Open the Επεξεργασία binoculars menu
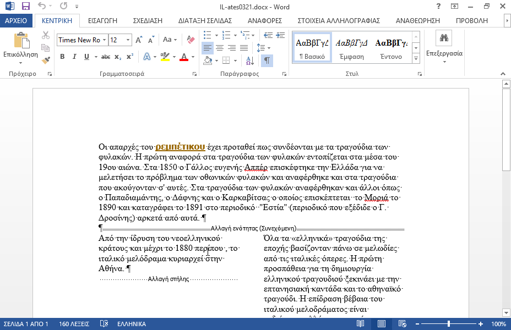511x330 pixels. point(444,47)
